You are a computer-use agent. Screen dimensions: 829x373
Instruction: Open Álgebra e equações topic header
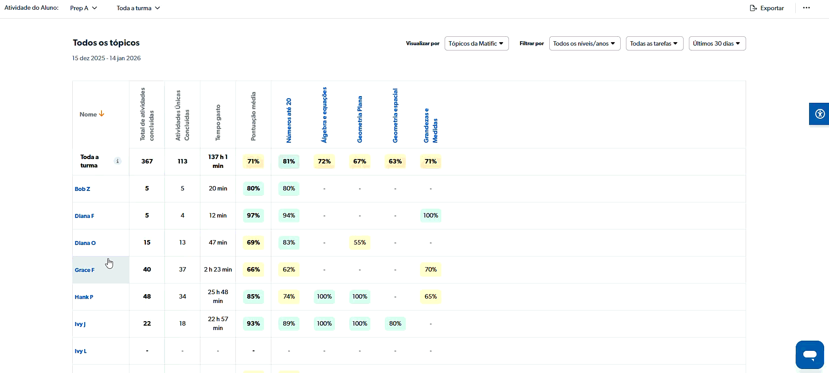(x=325, y=115)
